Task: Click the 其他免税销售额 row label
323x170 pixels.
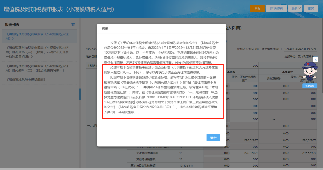Action: pos(146,159)
